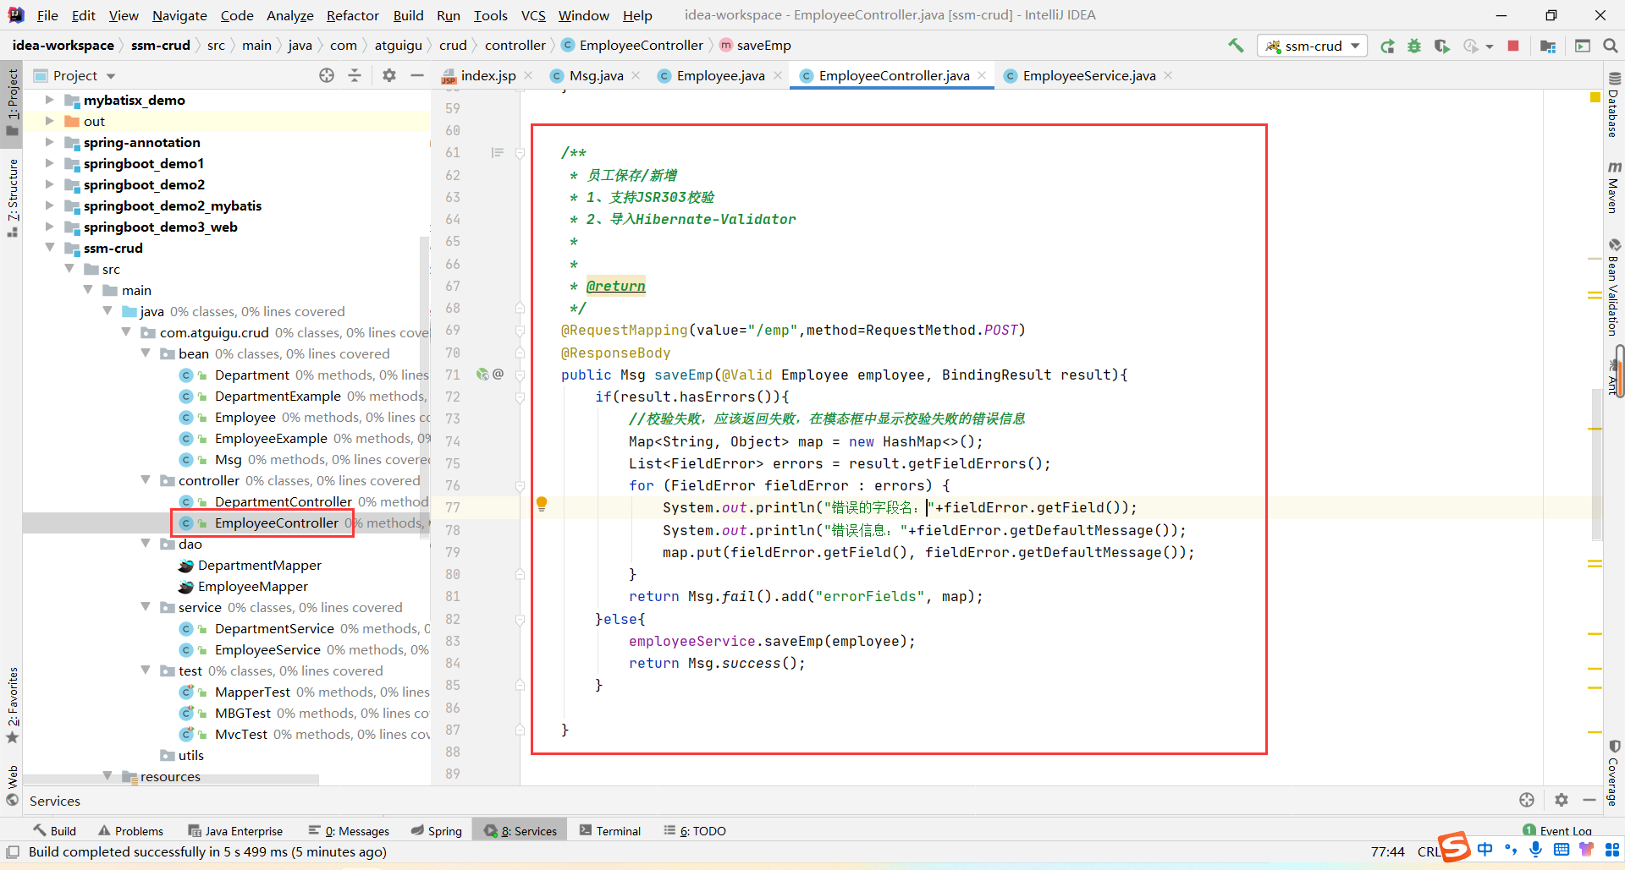This screenshot has width=1625, height=870.
Task: Stop the running application
Action: point(1513,46)
